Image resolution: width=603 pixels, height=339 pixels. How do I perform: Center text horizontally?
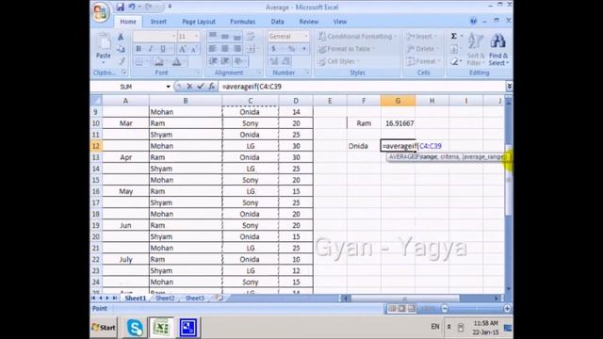click(225, 49)
